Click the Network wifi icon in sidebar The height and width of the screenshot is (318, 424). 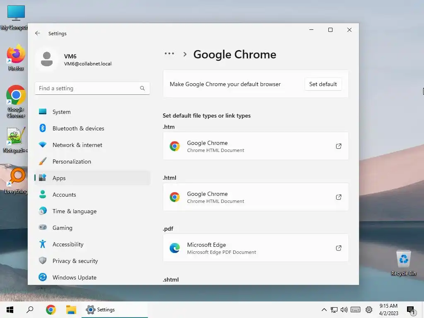(x=43, y=145)
